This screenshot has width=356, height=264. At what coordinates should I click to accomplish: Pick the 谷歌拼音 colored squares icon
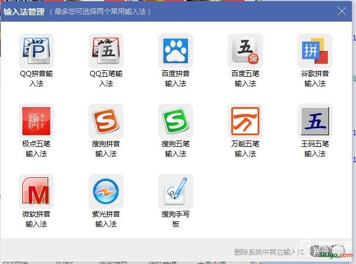point(315,50)
